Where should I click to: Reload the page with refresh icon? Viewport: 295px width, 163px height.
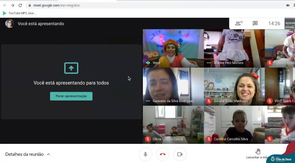20,5
